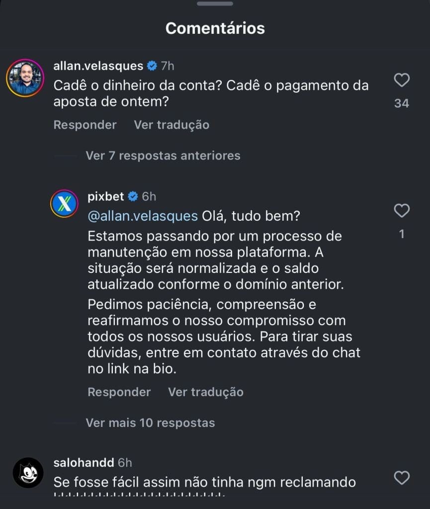The height and width of the screenshot is (509, 430).
Task: Expand Ver mais 10 respostas
Action: [150, 423]
